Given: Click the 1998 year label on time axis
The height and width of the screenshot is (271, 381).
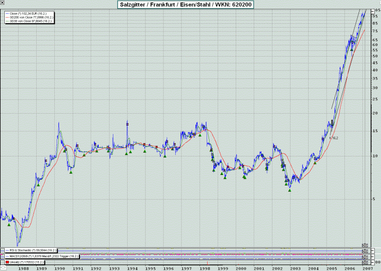Looking at the screenshot, I should (205, 268).
